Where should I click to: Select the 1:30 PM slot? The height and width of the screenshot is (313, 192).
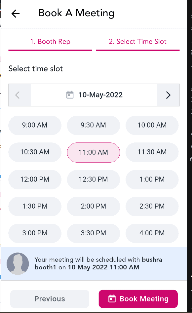35,206
